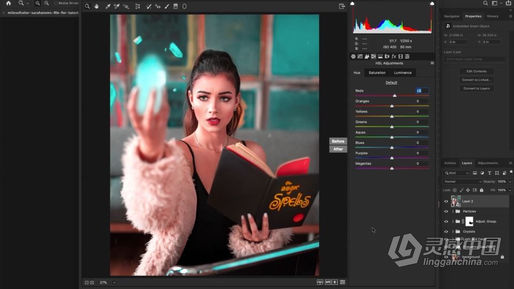This screenshot has height=289, width=514.
Task: Open the Adjustments panel tab
Action: click(x=487, y=163)
